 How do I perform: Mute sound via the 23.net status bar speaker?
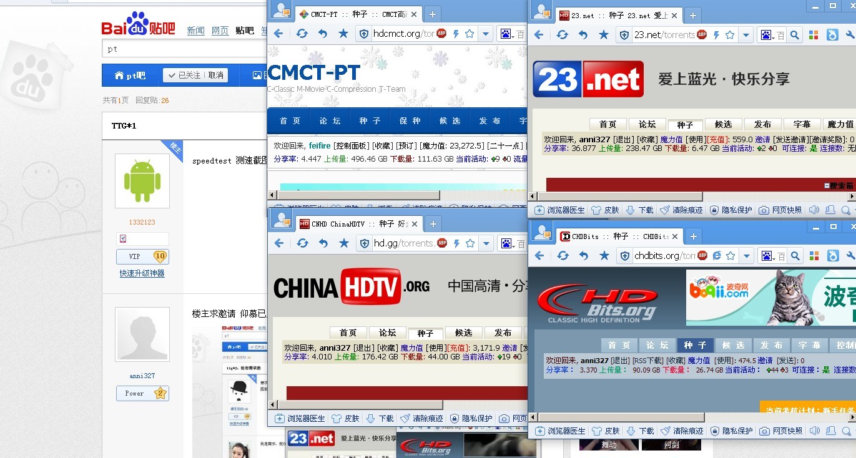click(814, 210)
